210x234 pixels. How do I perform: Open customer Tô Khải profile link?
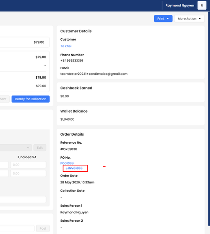click(x=66, y=46)
